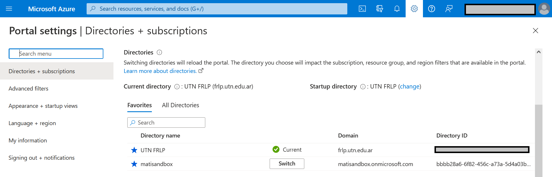Image resolution: width=552 pixels, height=177 pixels.
Task: Click the matisandbox.onmicrosoft.com domain cell
Action: click(376, 164)
